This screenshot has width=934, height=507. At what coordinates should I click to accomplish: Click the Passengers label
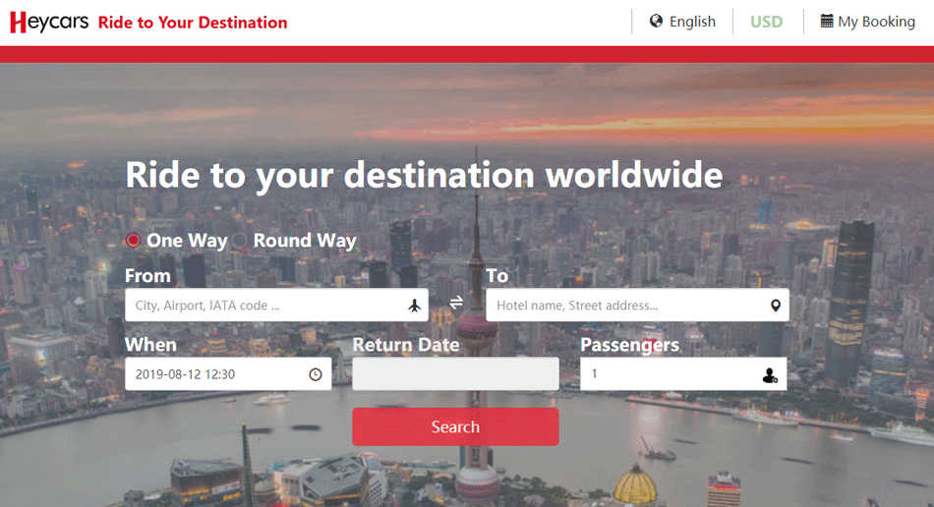pyautogui.click(x=629, y=345)
